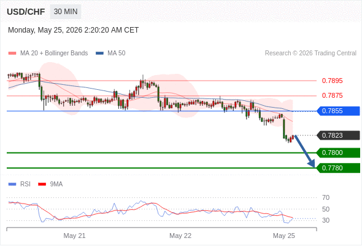This screenshot has height=246, width=362.
Task: Click the blue MA 50 legend swatch
Action: 99,54
